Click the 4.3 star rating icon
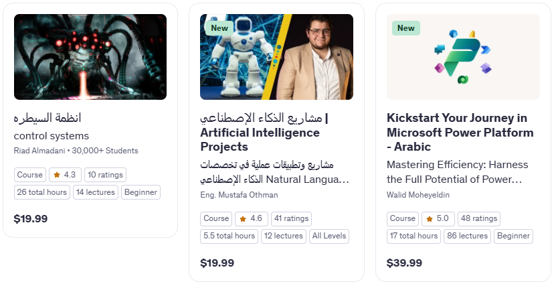558x288 pixels. [57, 175]
